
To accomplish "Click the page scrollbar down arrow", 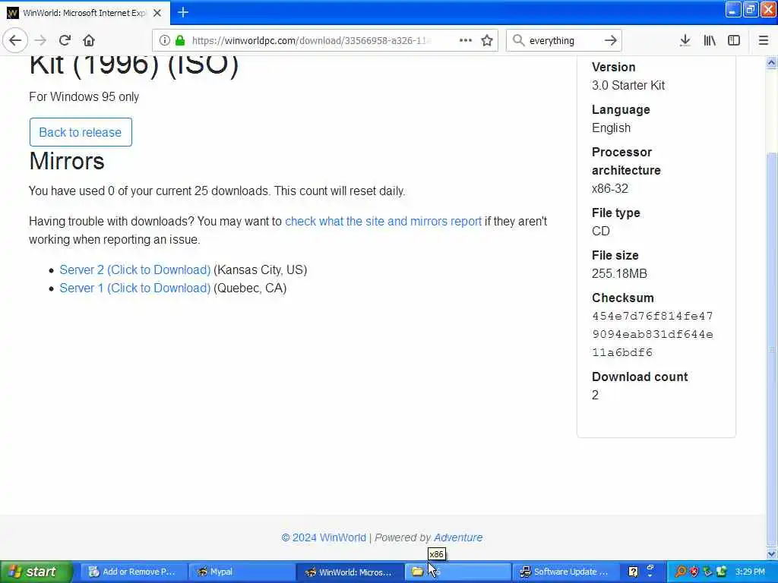I will [x=772, y=553].
